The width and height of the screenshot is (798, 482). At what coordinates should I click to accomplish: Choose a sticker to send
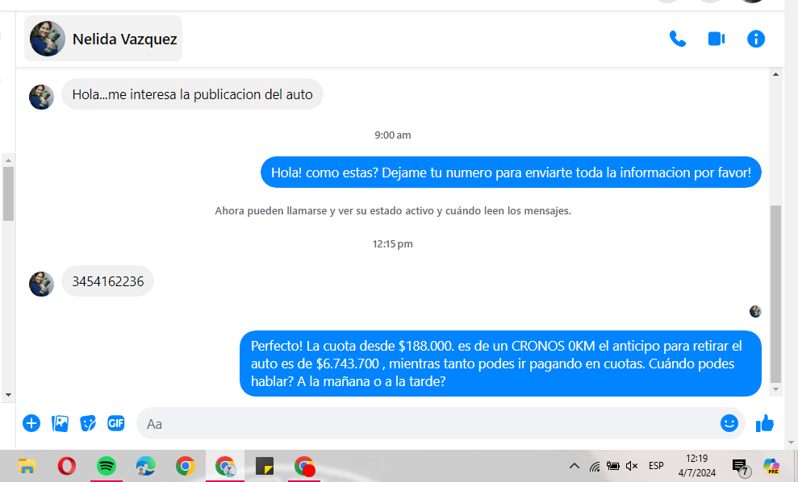point(88,423)
